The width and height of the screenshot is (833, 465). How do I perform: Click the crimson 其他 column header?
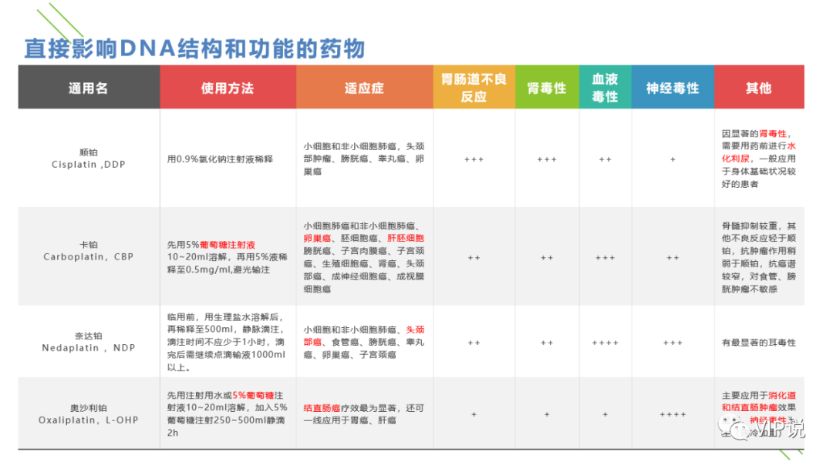760,87
